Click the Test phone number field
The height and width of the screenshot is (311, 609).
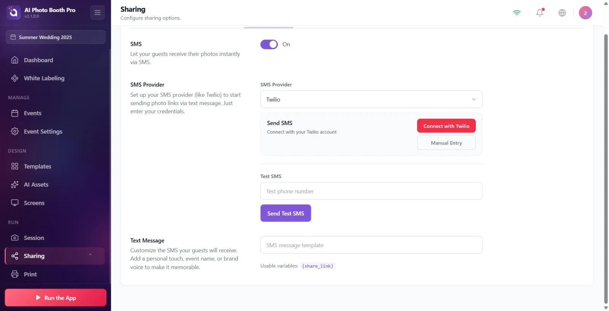371,191
